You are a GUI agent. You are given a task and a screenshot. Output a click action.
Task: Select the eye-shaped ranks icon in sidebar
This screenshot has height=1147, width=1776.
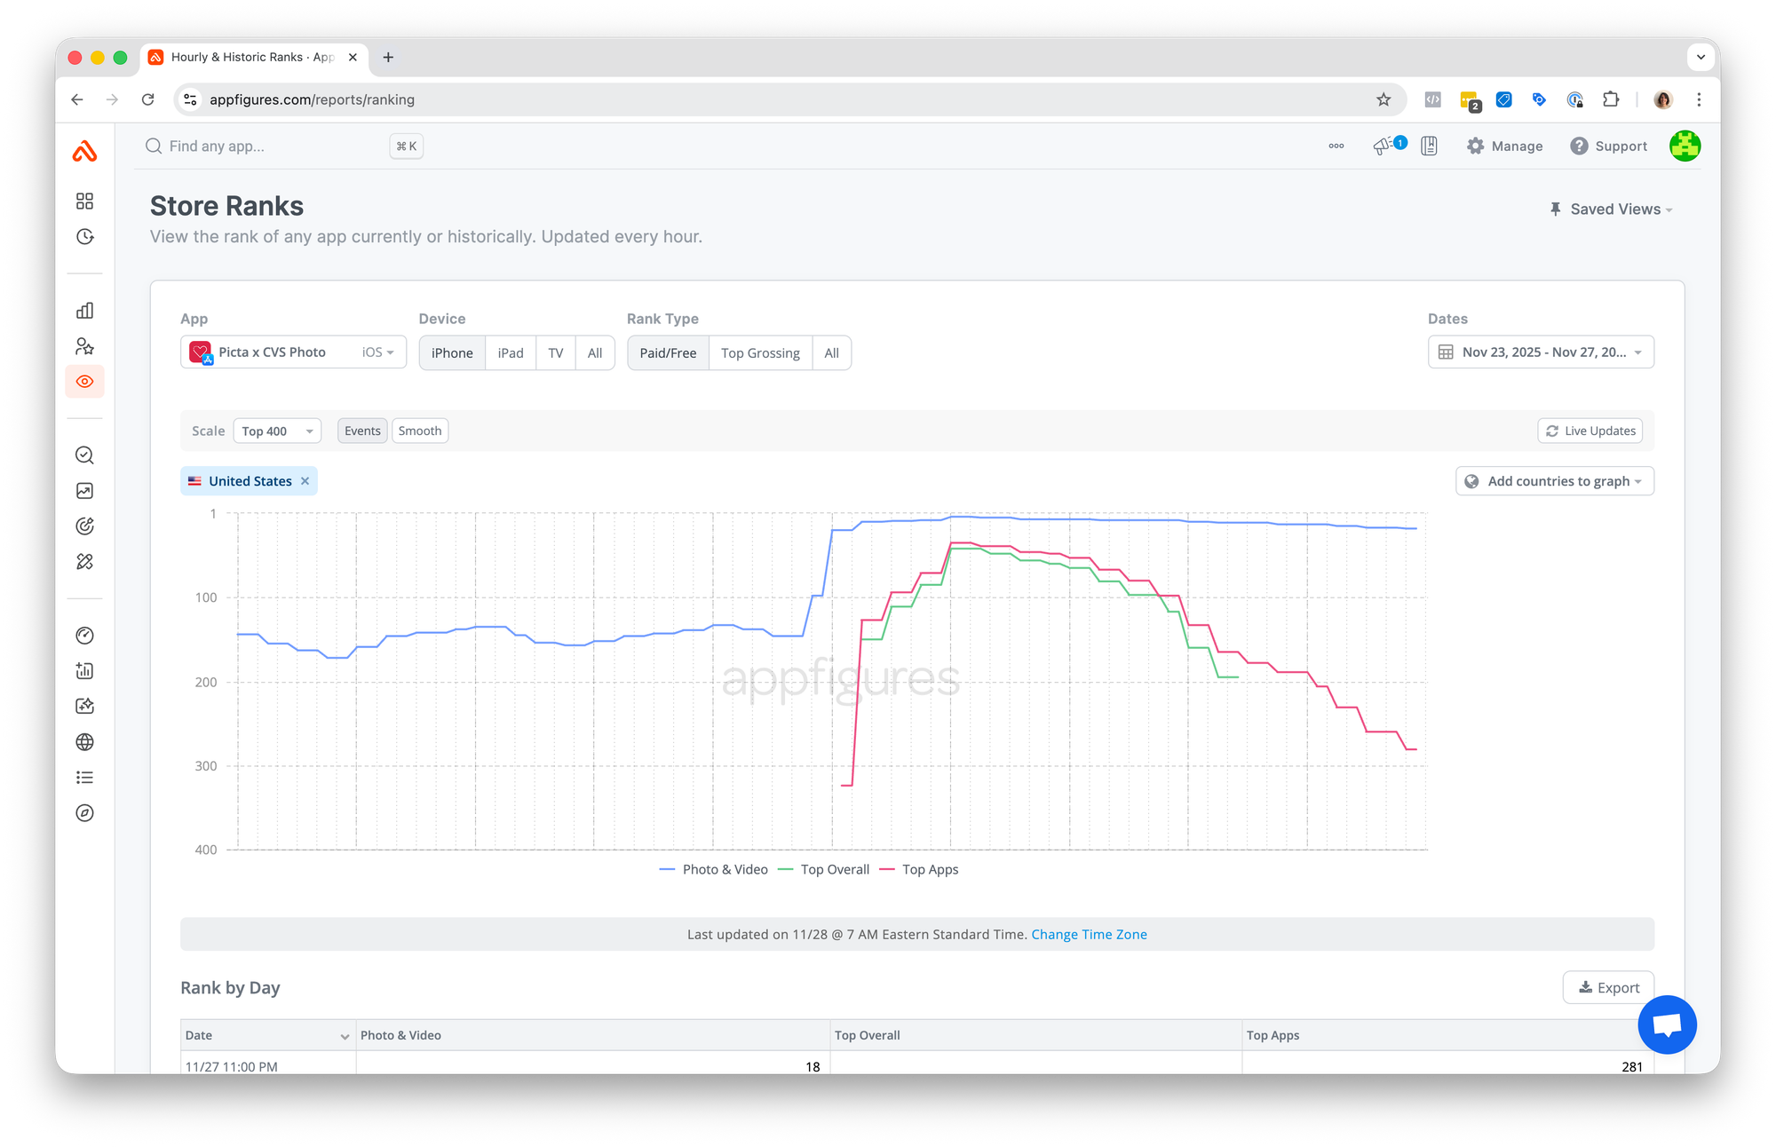coord(84,382)
